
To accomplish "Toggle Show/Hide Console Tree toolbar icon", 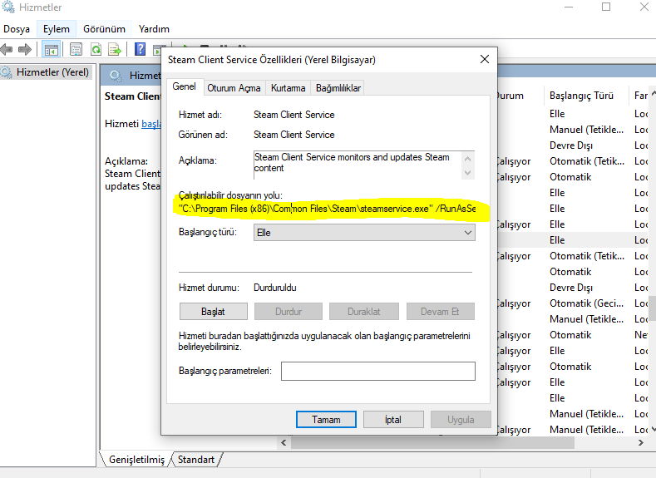I will (x=52, y=49).
